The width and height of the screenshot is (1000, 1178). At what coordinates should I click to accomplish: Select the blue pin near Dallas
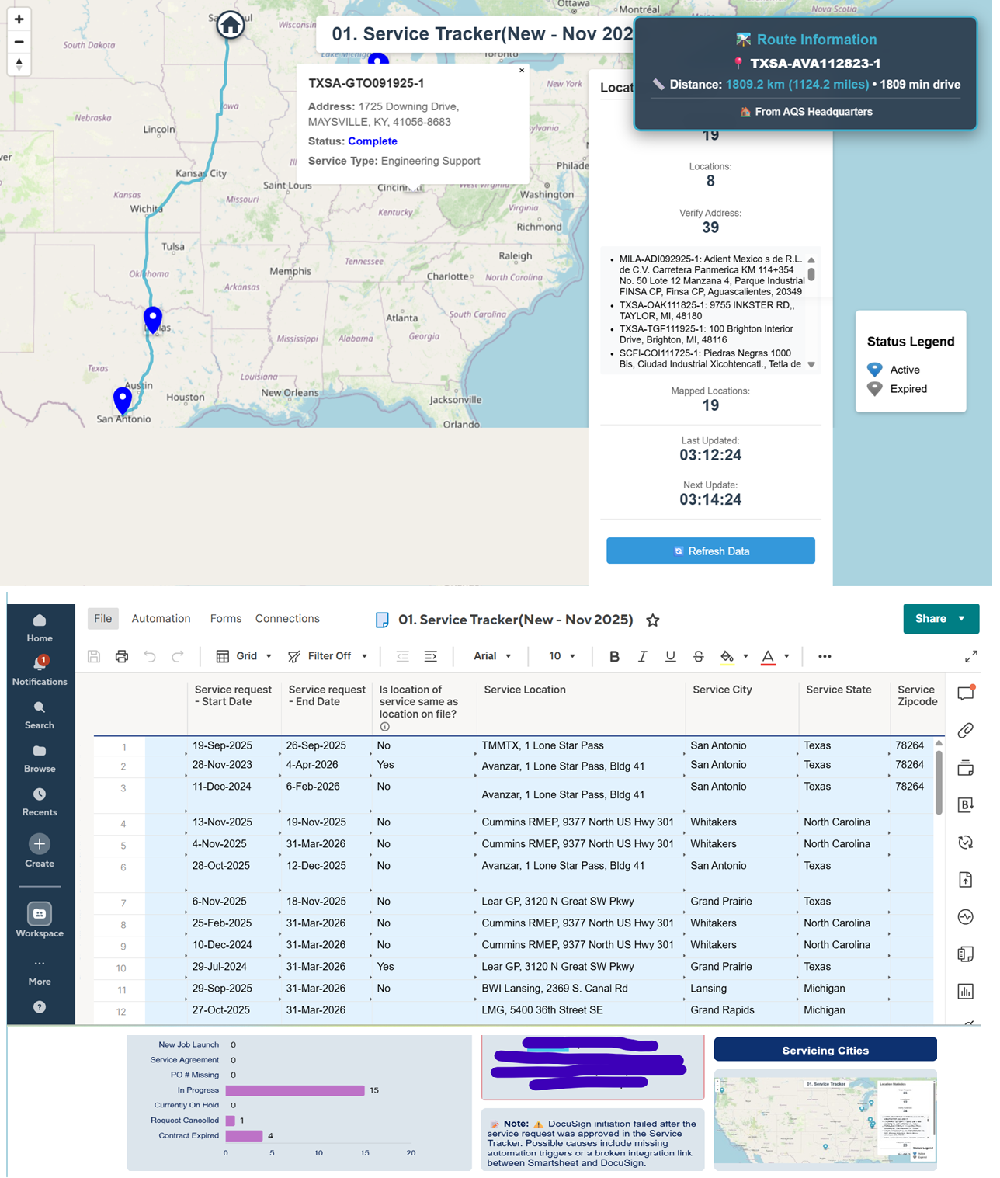pyautogui.click(x=153, y=319)
